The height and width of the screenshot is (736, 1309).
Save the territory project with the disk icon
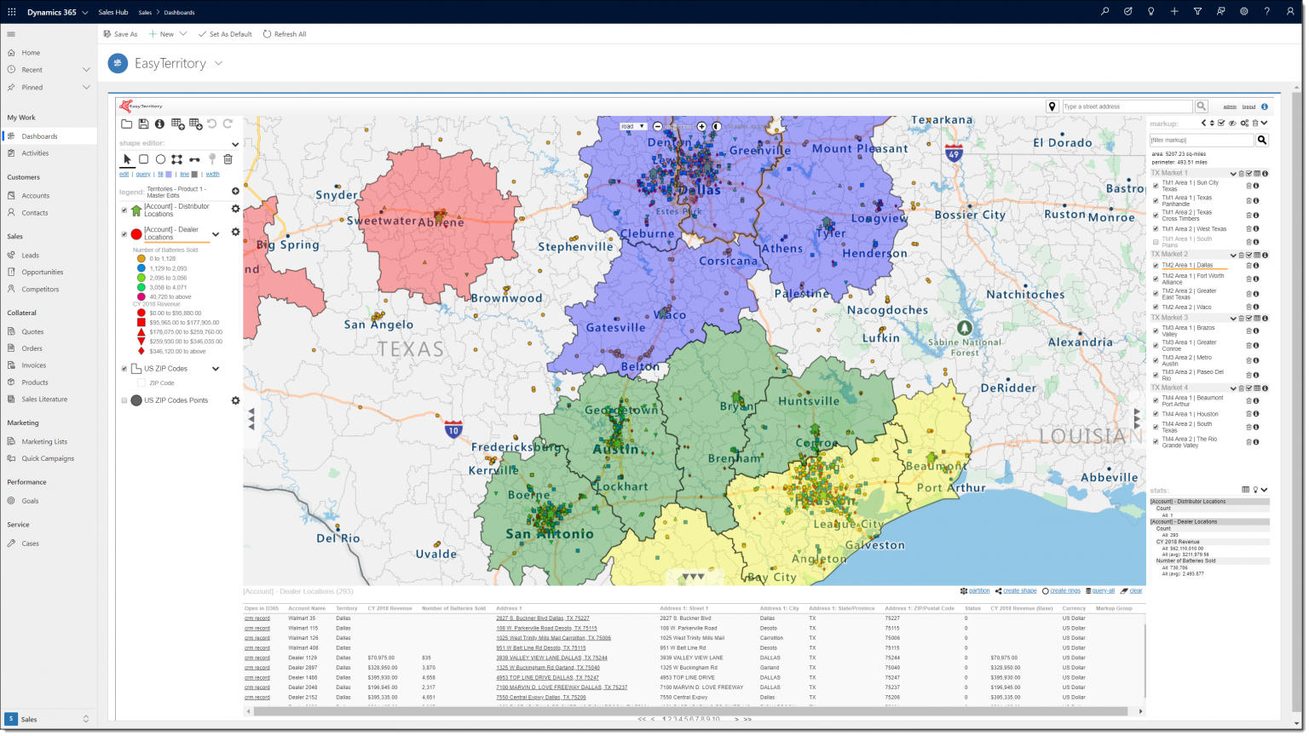pyautogui.click(x=142, y=124)
